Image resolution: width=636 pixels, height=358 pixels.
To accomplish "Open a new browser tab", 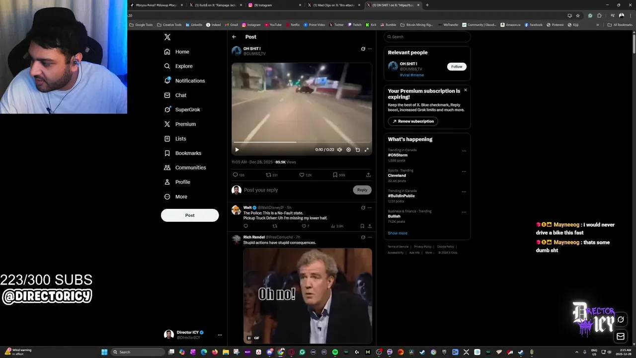I will tap(427, 5).
